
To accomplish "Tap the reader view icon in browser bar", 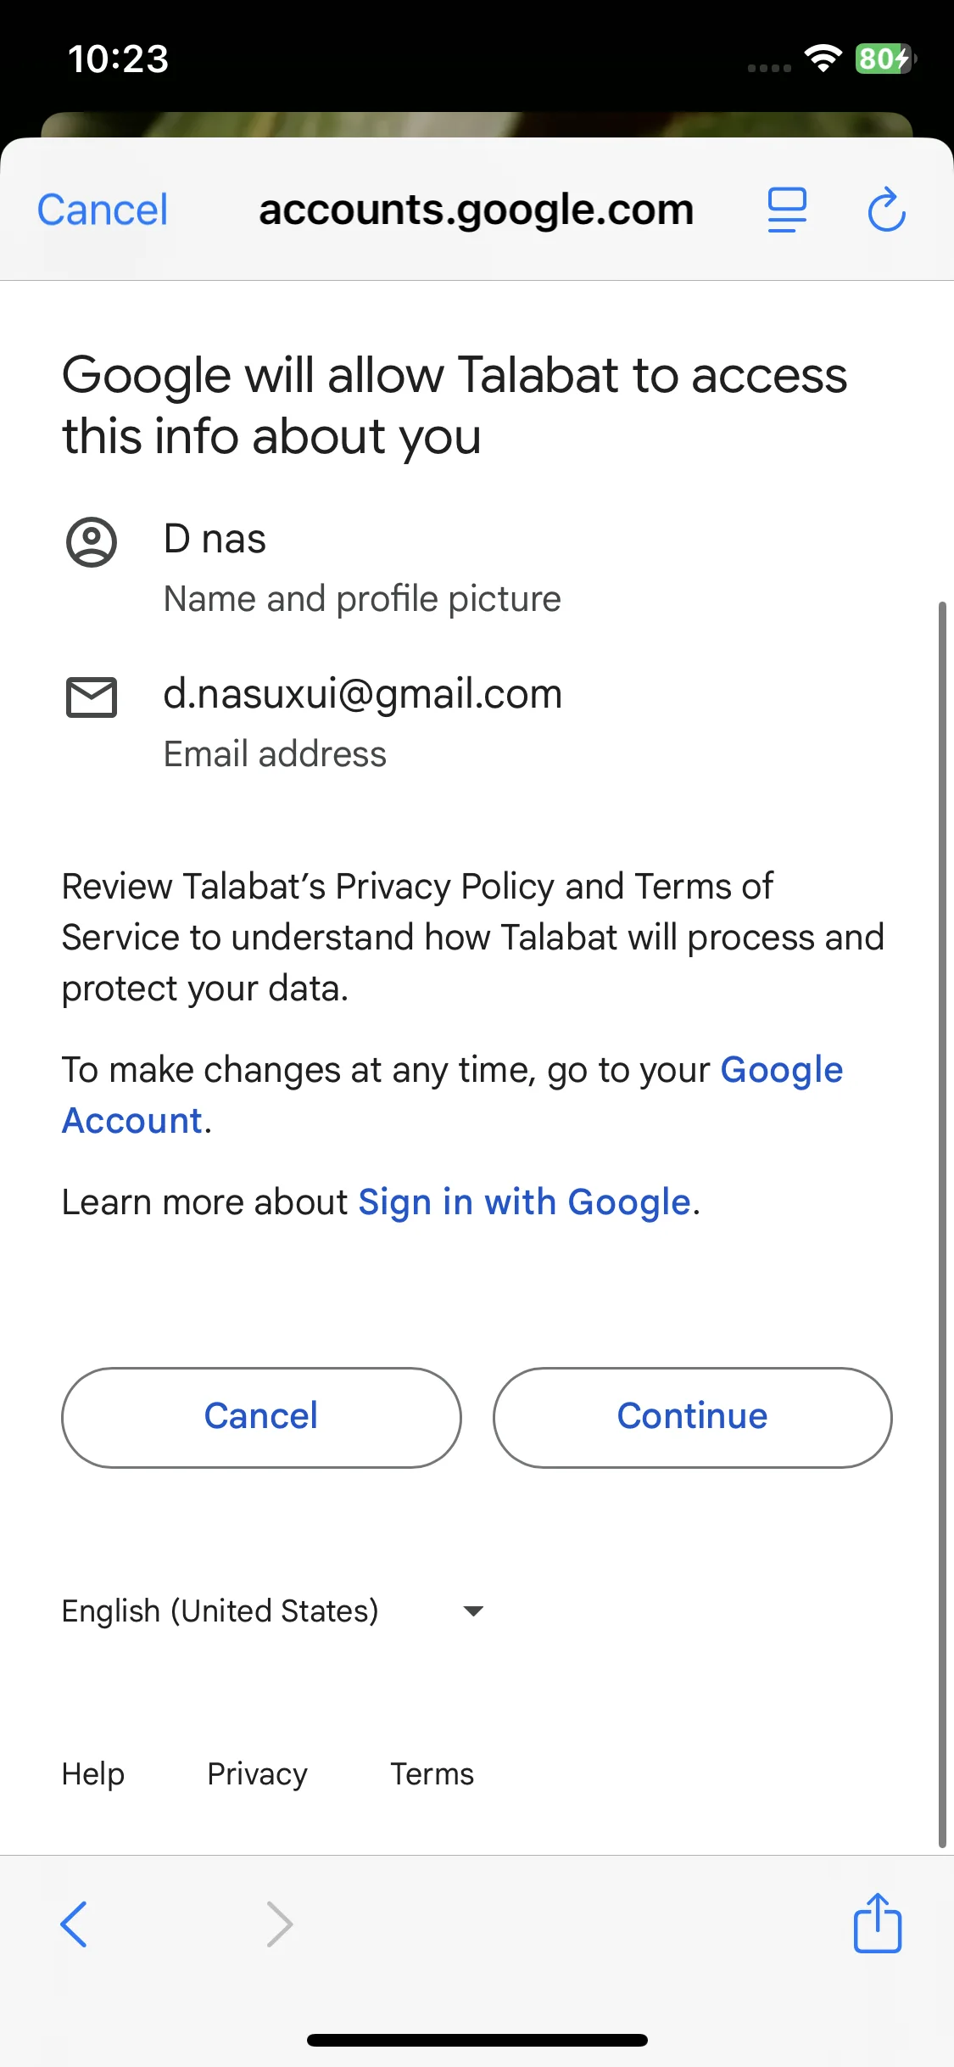I will click(787, 210).
